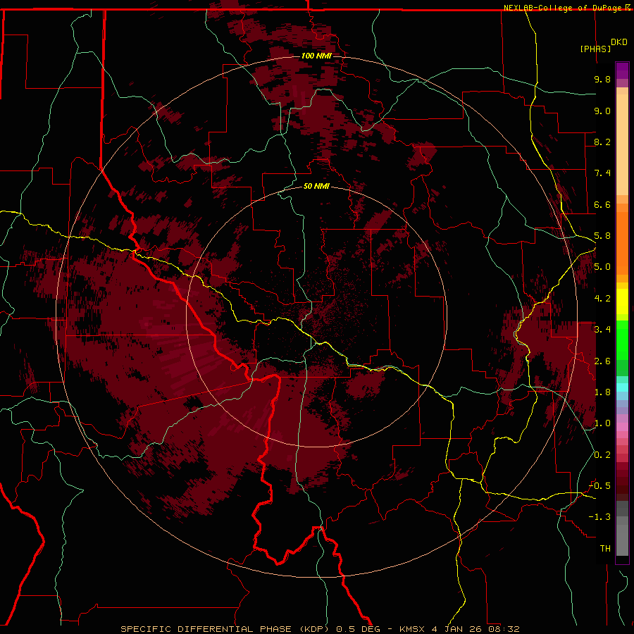Image resolution: width=634 pixels, height=634 pixels.
Task: Click the 9.8 value on the scale
Action: click(x=602, y=79)
